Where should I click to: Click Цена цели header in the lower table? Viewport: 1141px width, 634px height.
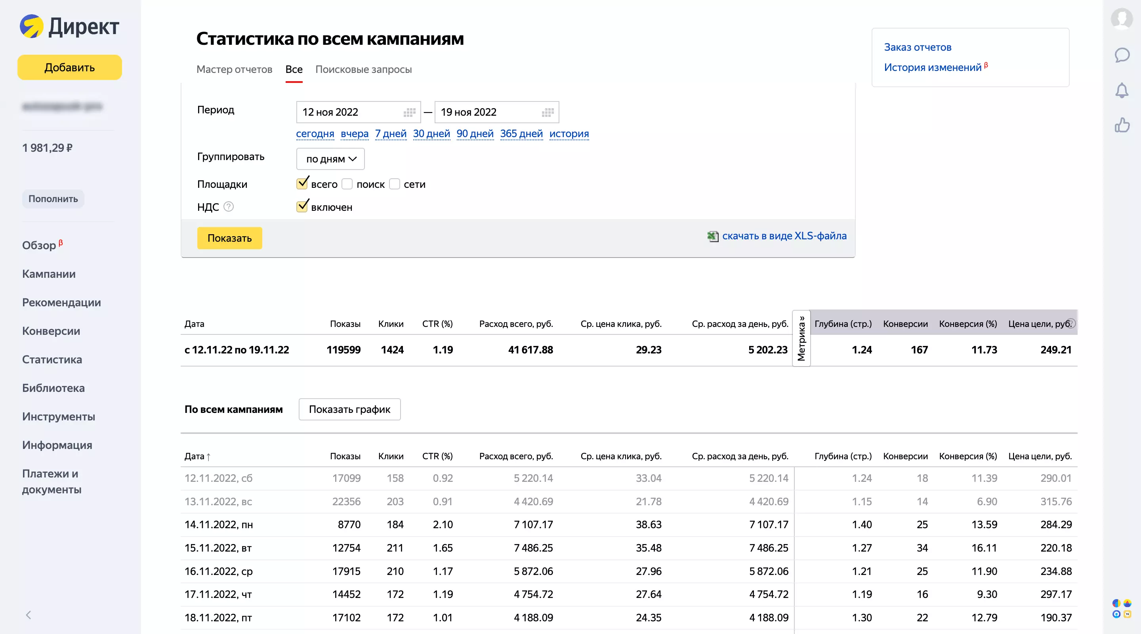1040,456
